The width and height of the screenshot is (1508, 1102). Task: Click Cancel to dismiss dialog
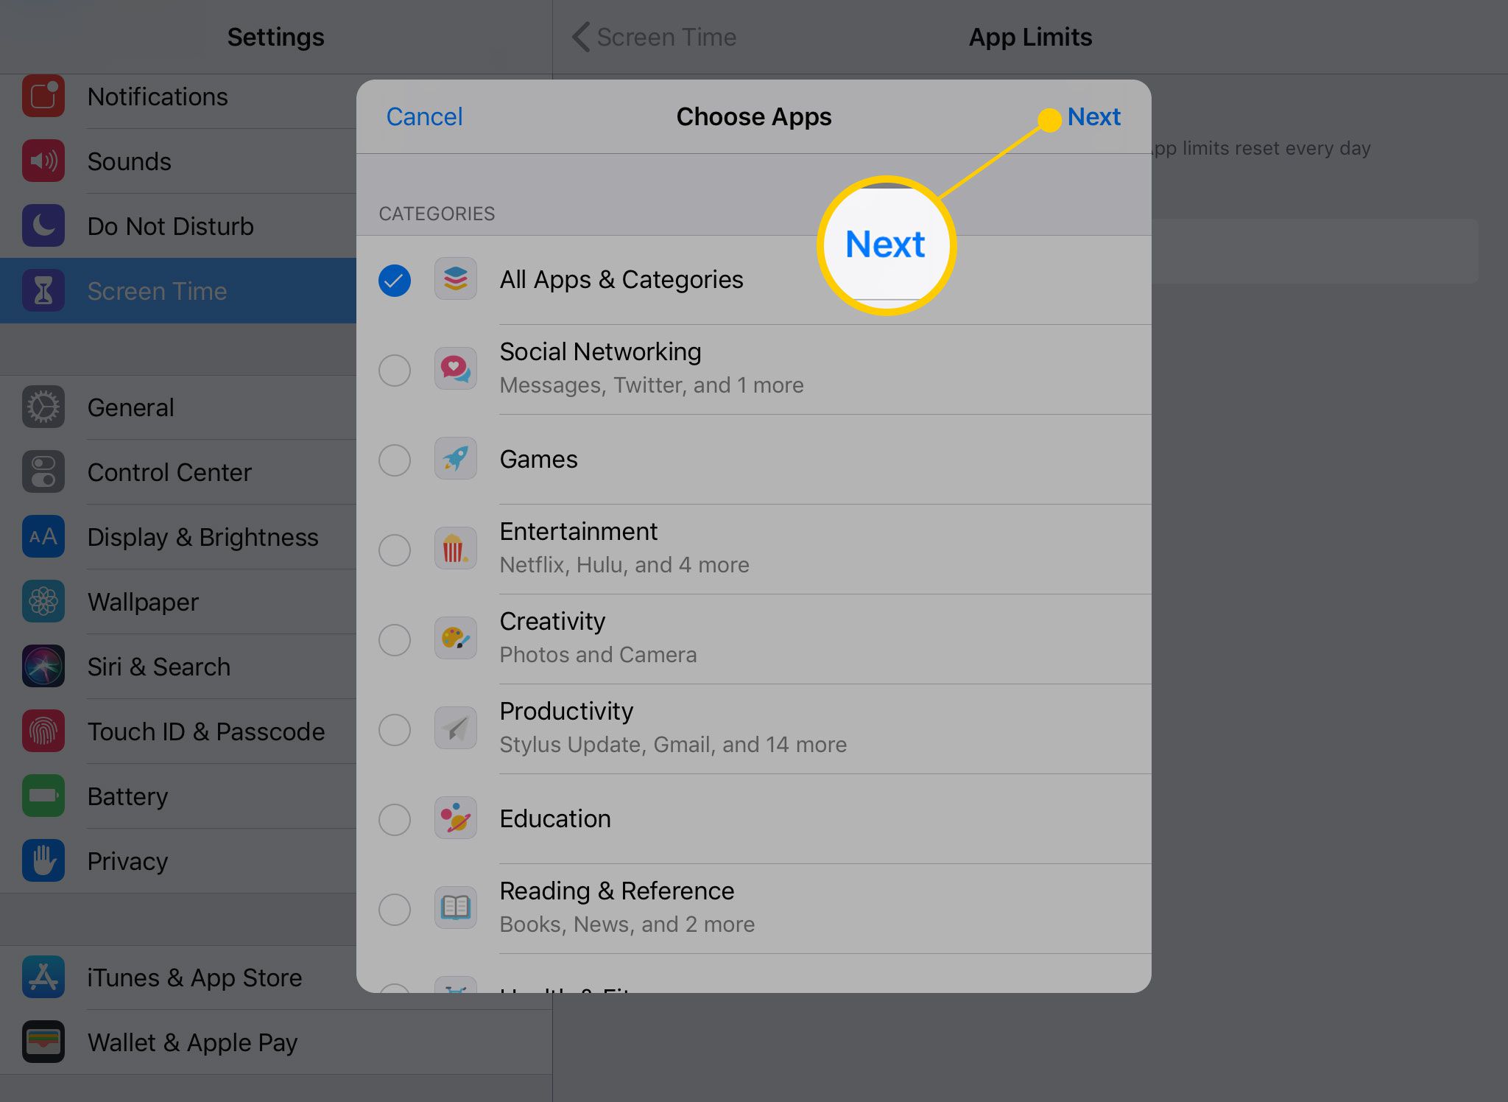click(x=425, y=115)
